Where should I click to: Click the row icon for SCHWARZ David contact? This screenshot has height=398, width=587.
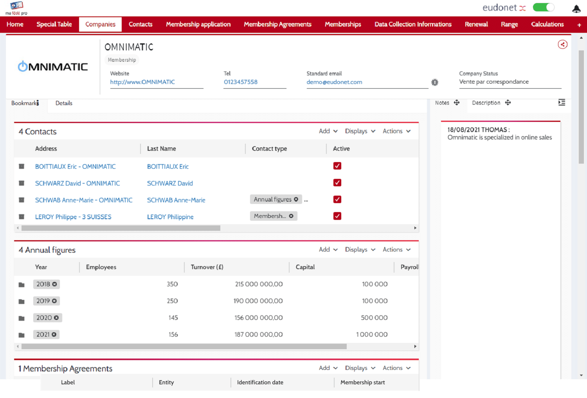tap(22, 183)
